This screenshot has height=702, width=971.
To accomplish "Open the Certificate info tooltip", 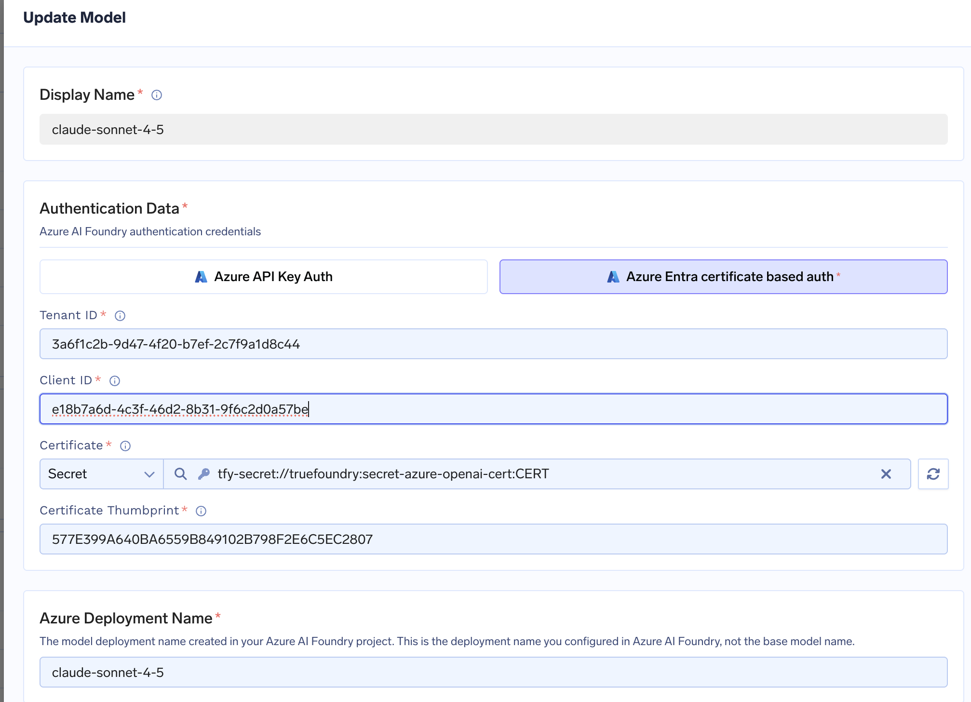I will 125,445.
